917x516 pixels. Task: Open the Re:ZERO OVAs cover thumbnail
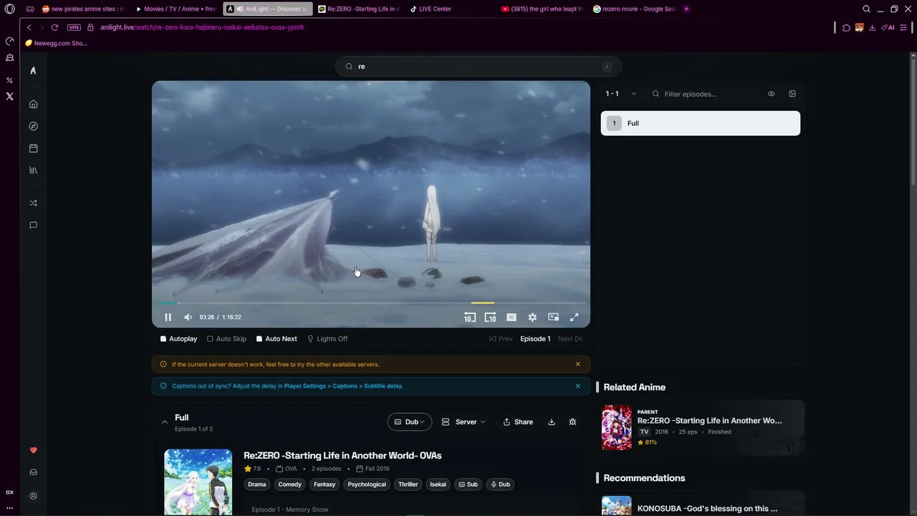click(198, 482)
